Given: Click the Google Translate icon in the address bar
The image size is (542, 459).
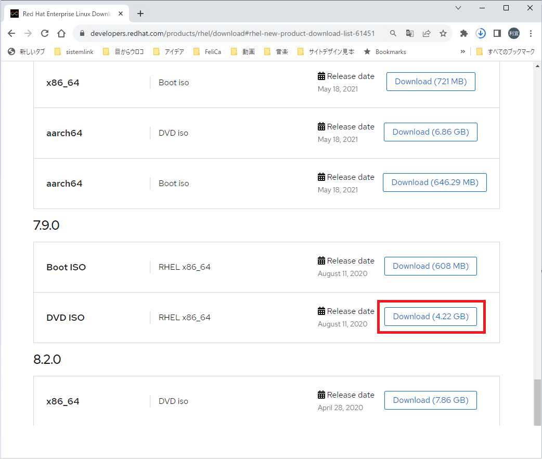Looking at the screenshot, I should pos(410,33).
